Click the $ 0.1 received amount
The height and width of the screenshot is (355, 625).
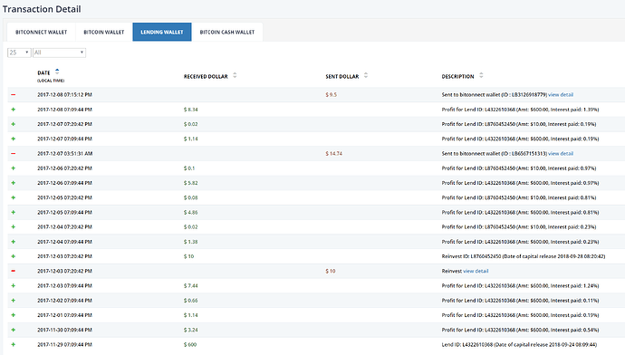189,168
